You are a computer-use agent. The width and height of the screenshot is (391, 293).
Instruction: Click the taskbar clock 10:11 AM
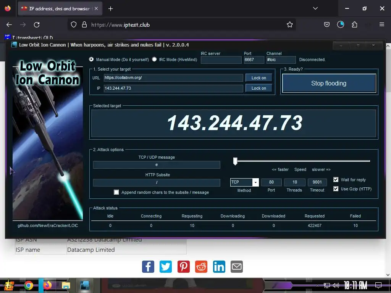tap(355, 285)
